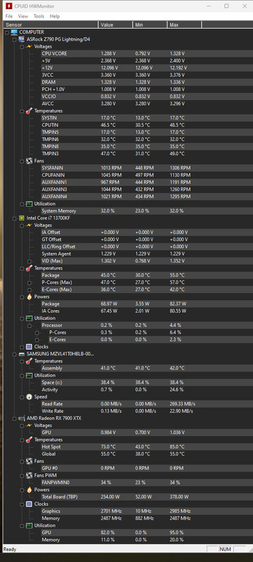Select the Total Board (TBP) row
This screenshot has height=562, width=253.
[x=146, y=497]
